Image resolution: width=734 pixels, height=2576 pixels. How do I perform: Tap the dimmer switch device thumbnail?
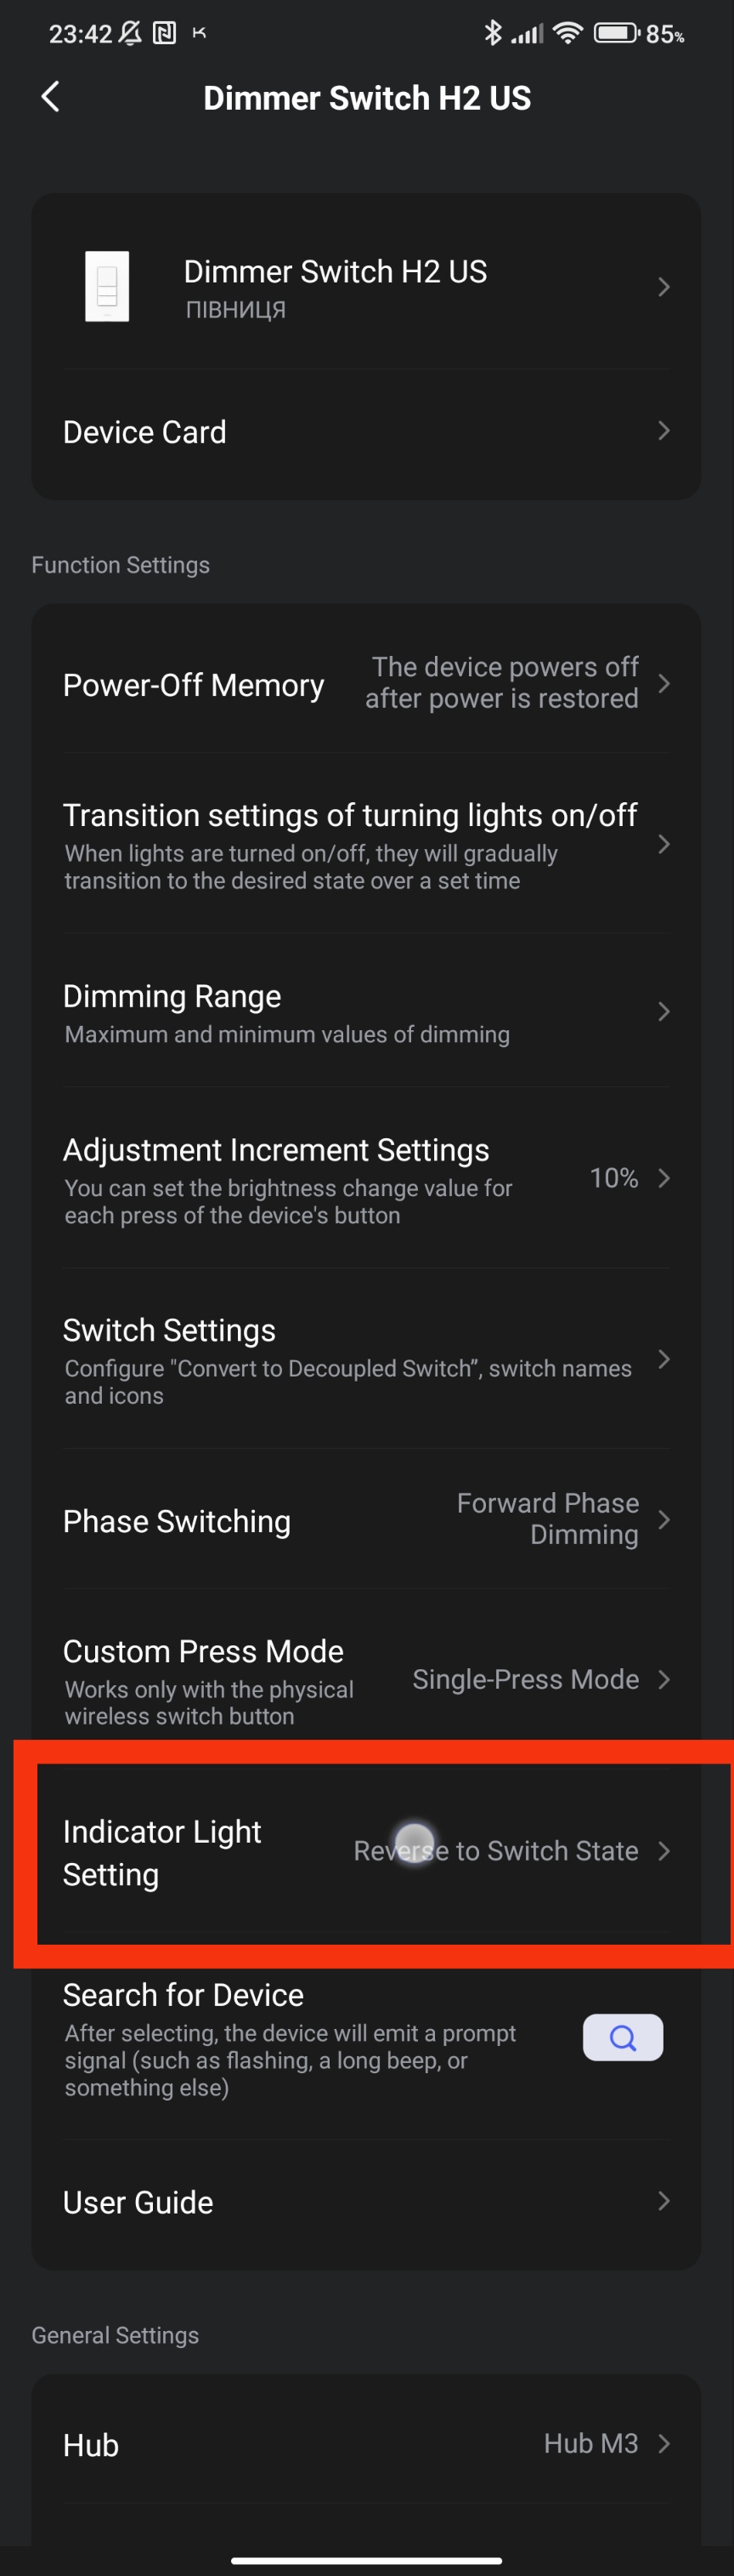click(x=107, y=286)
